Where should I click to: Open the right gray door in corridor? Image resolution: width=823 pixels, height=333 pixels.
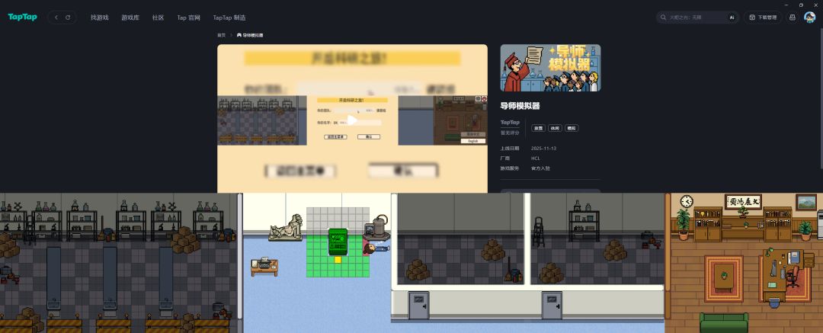click(552, 305)
